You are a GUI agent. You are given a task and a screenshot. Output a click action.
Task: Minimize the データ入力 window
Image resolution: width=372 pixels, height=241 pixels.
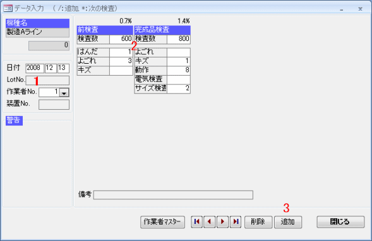point(342,9)
